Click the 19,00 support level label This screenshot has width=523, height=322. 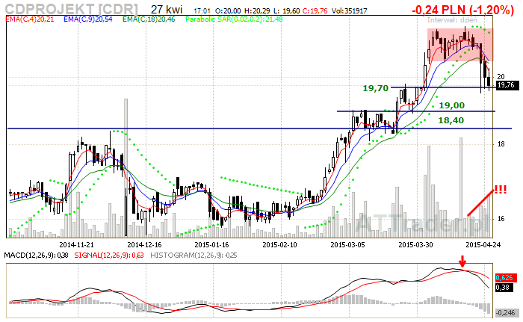click(451, 105)
